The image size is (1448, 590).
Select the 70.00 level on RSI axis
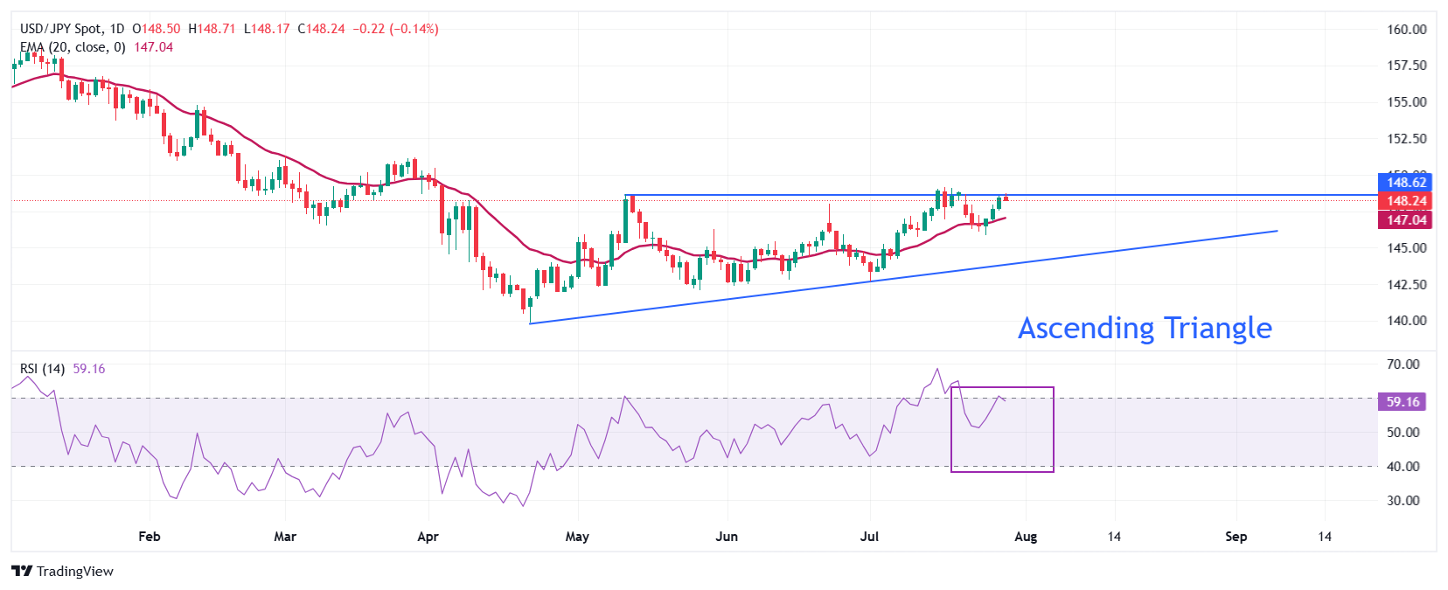coord(1403,364)
